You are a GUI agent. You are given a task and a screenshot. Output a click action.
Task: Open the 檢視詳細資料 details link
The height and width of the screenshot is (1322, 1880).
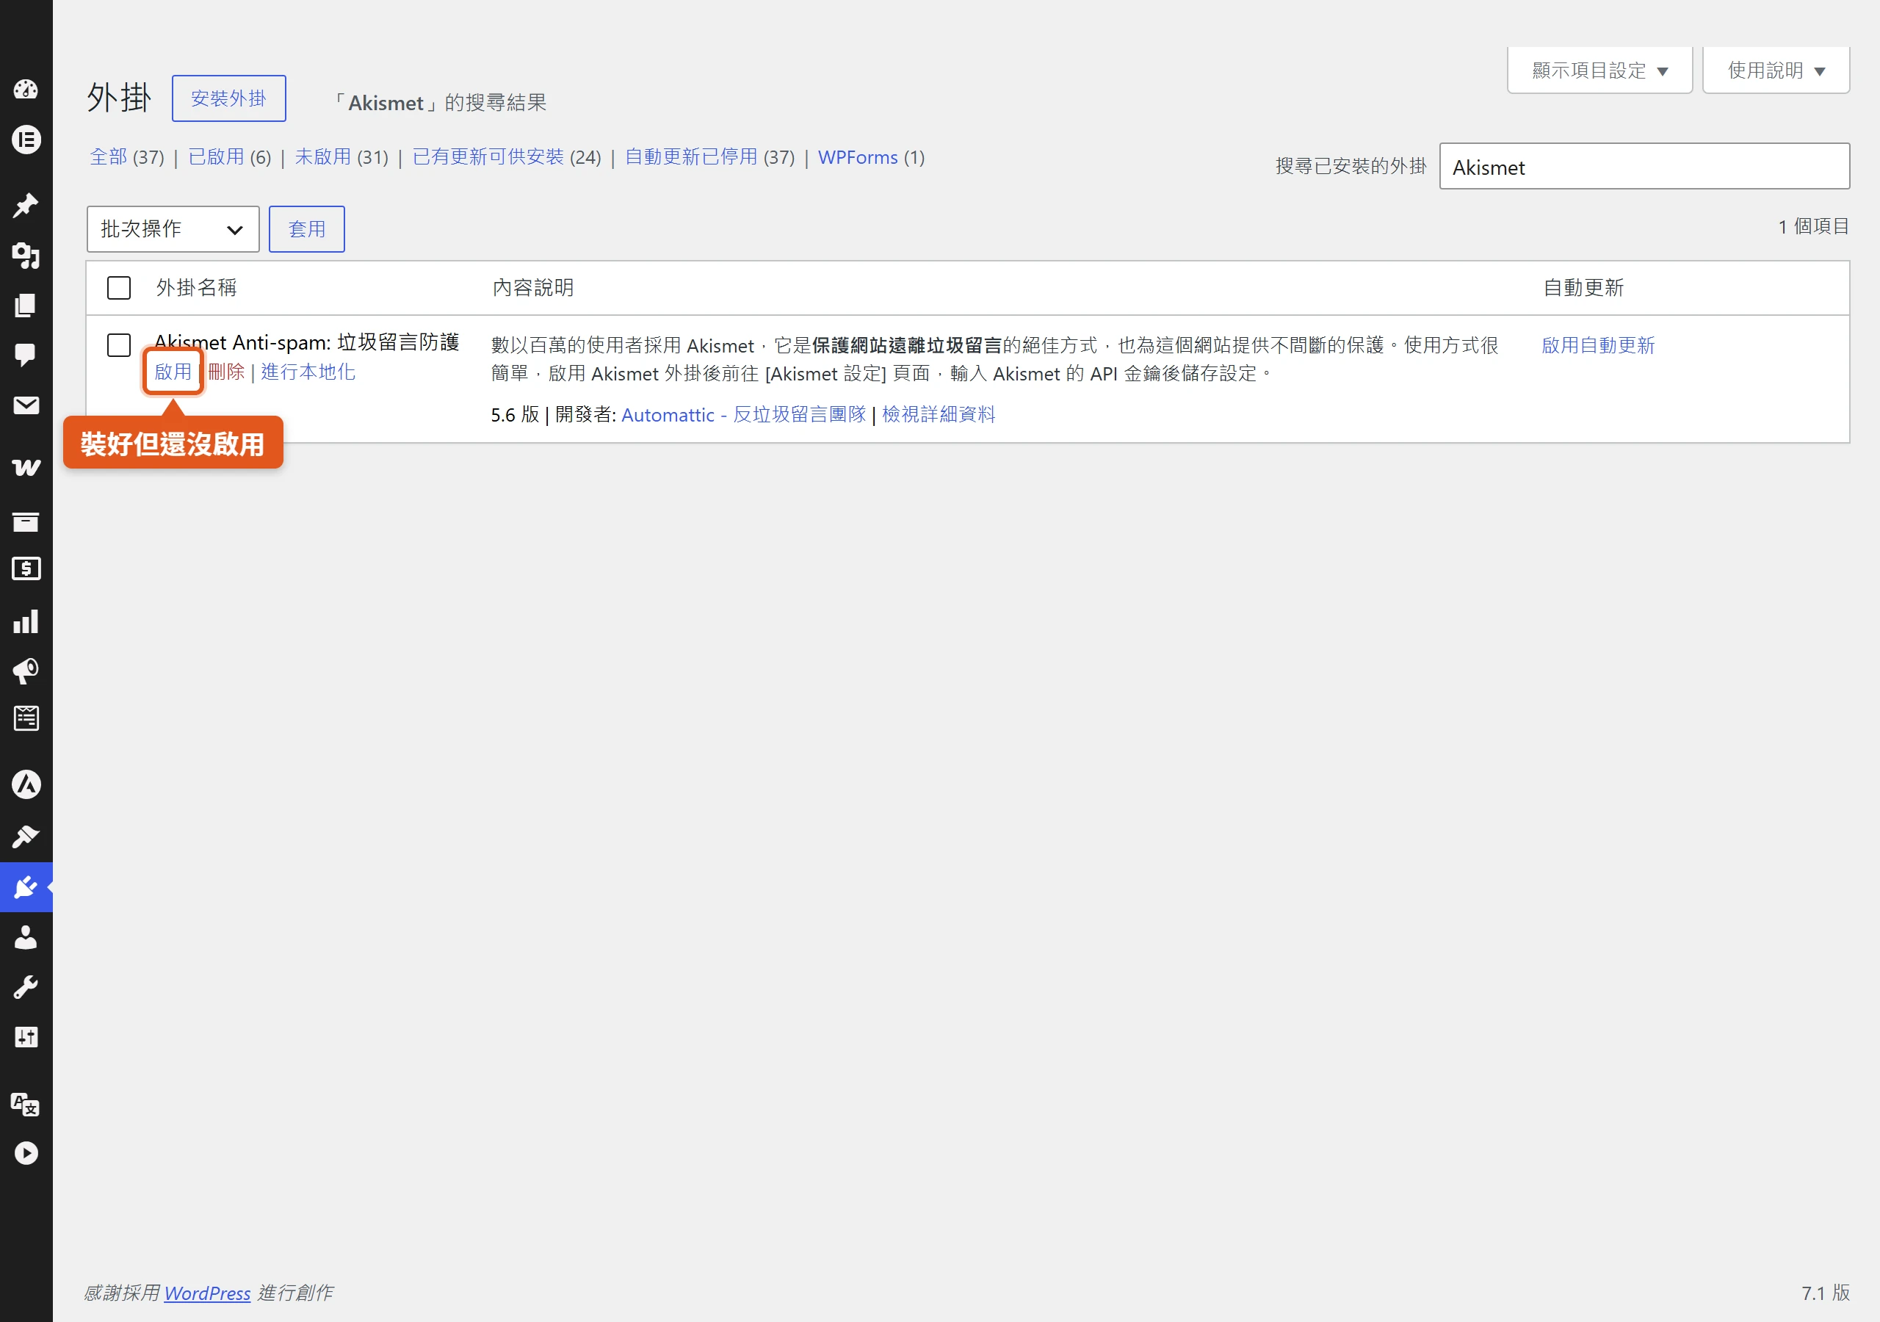tap(939, 415)
